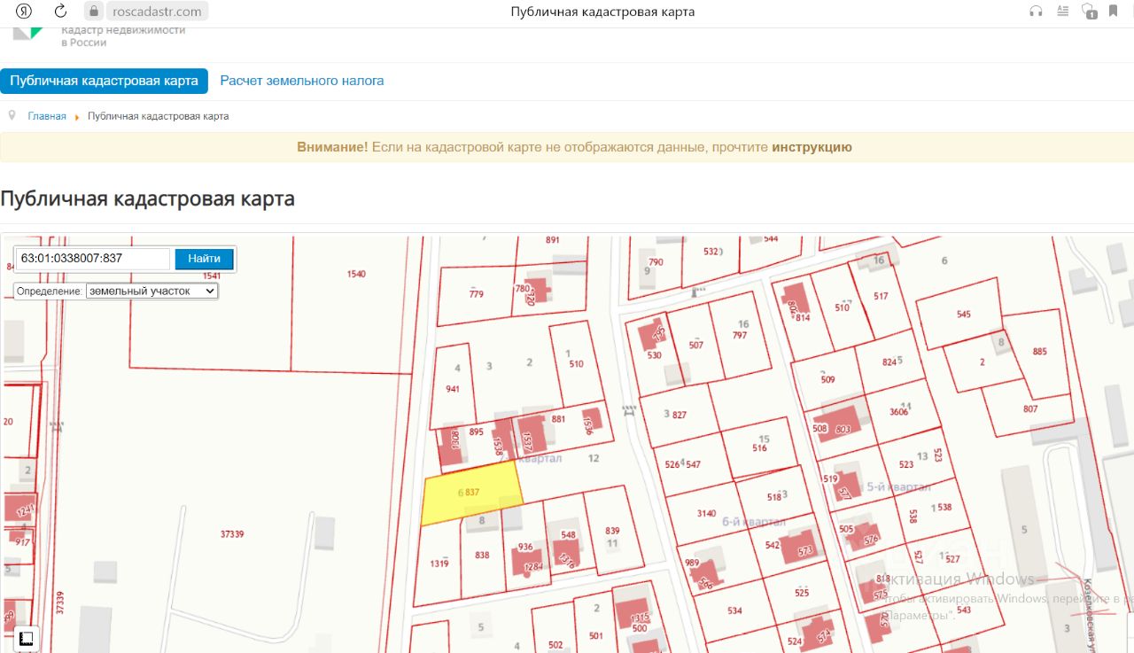Click parcel labeled 3606

point(898,412)
